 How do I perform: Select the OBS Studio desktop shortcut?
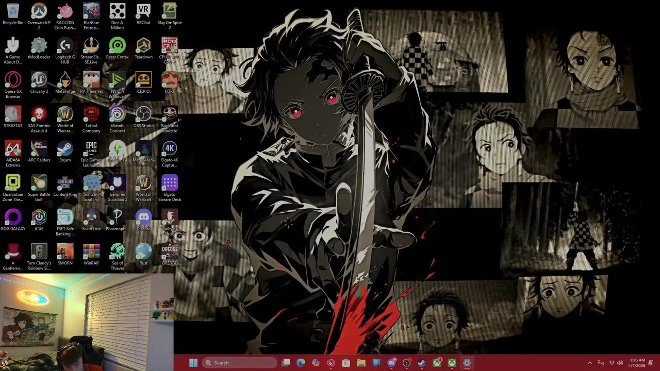(143, 117)
